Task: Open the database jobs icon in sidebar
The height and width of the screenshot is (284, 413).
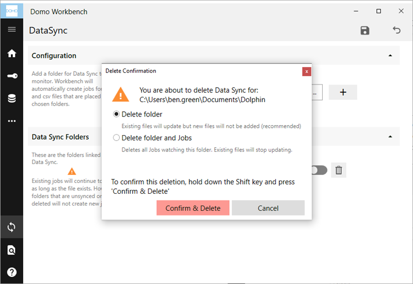Action: (11, 98)
